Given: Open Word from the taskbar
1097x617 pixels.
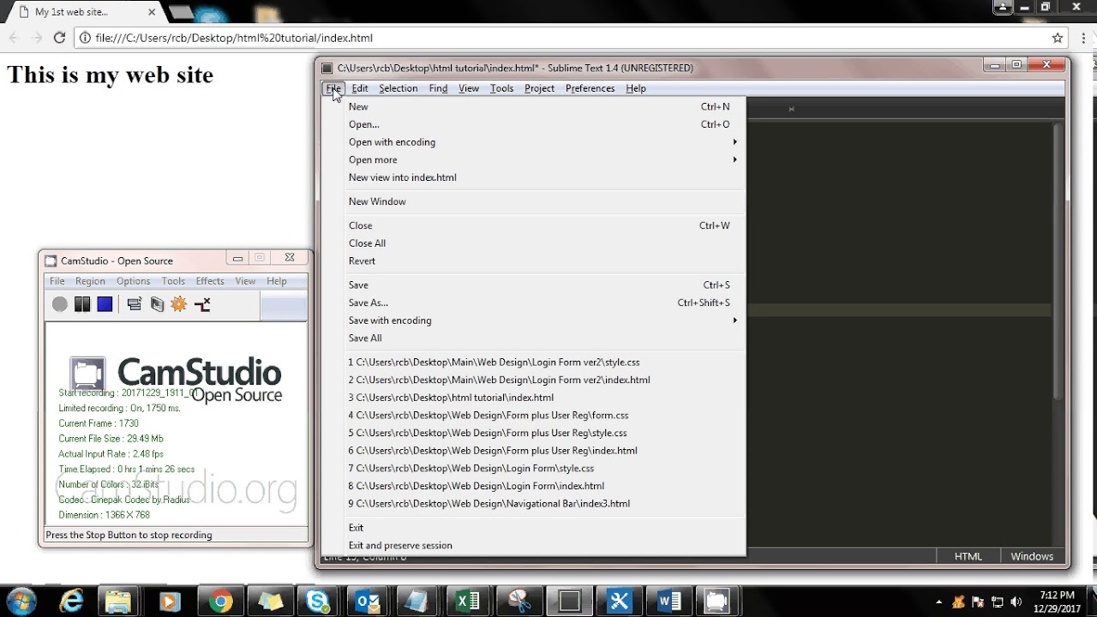Looking at the screenshot, I should [x=668, y=602].
